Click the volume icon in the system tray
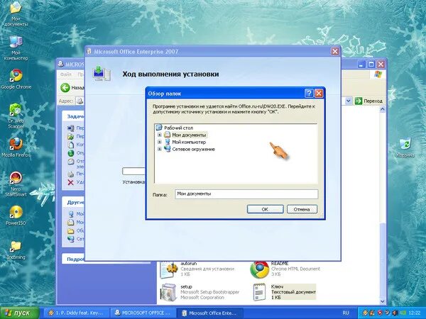The width and height of the screenshot is (426, 319). coord(395,313)
